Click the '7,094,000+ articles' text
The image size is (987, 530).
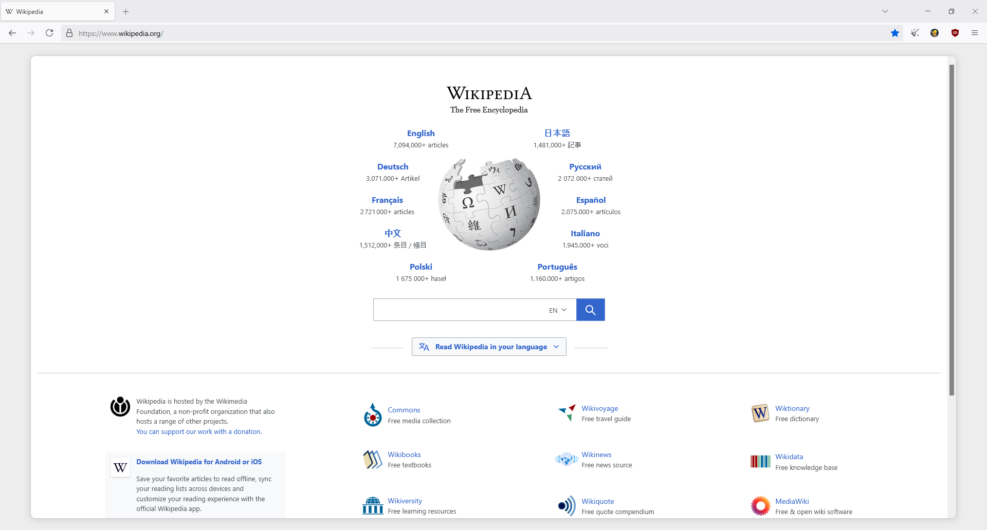tap(421, 145)
